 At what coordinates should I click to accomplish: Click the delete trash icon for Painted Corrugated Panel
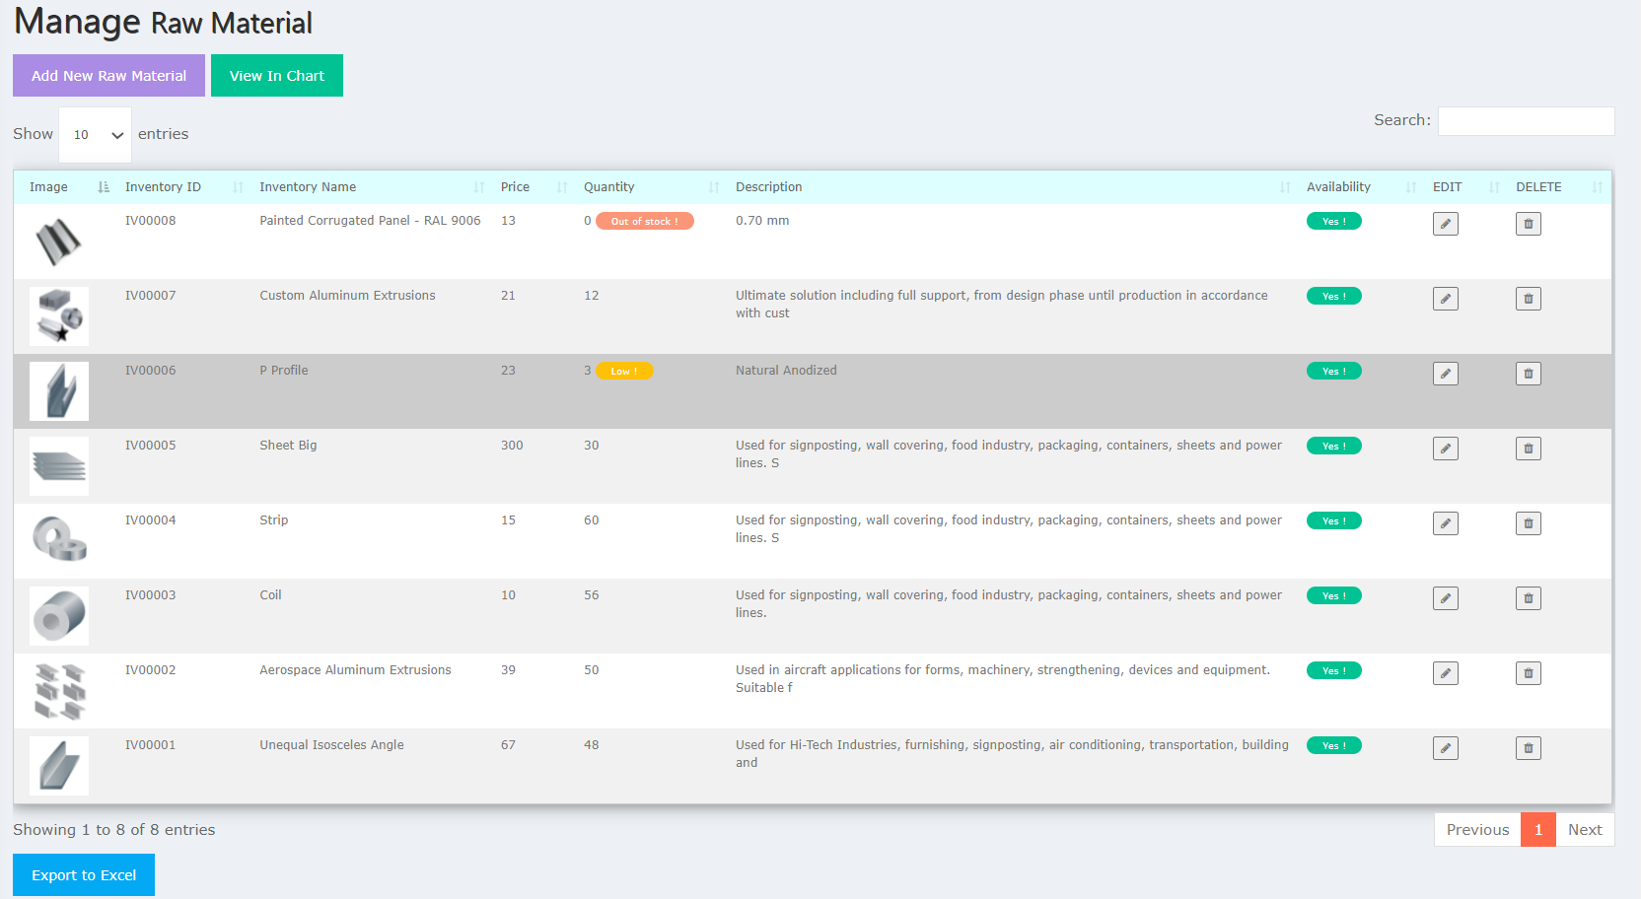(x=1528, y=224)
